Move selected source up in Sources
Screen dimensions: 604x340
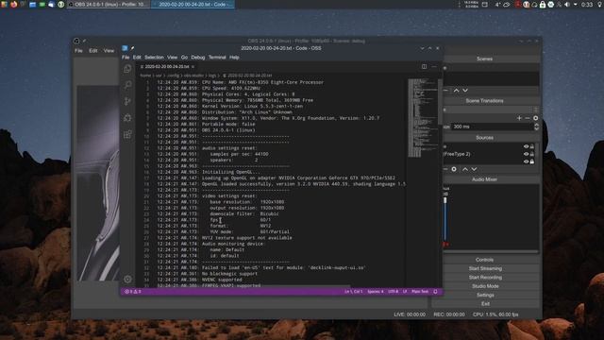pos(465,169)
